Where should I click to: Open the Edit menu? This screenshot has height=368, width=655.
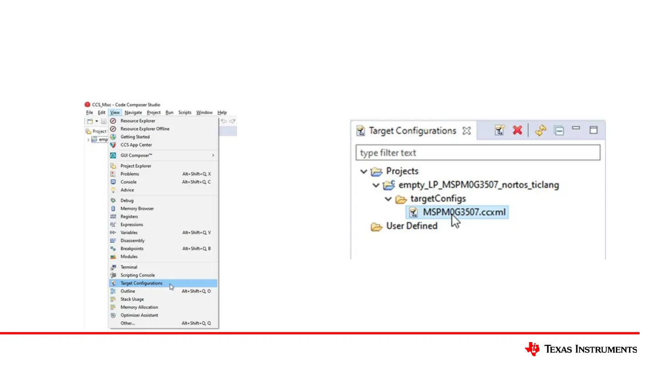tap(101, 113)
